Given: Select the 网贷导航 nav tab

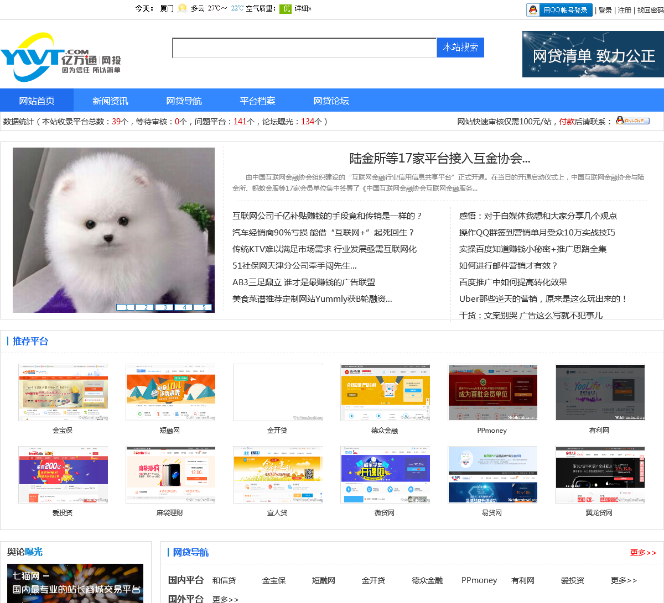Looking at the screenshot, I should [184, 101].
